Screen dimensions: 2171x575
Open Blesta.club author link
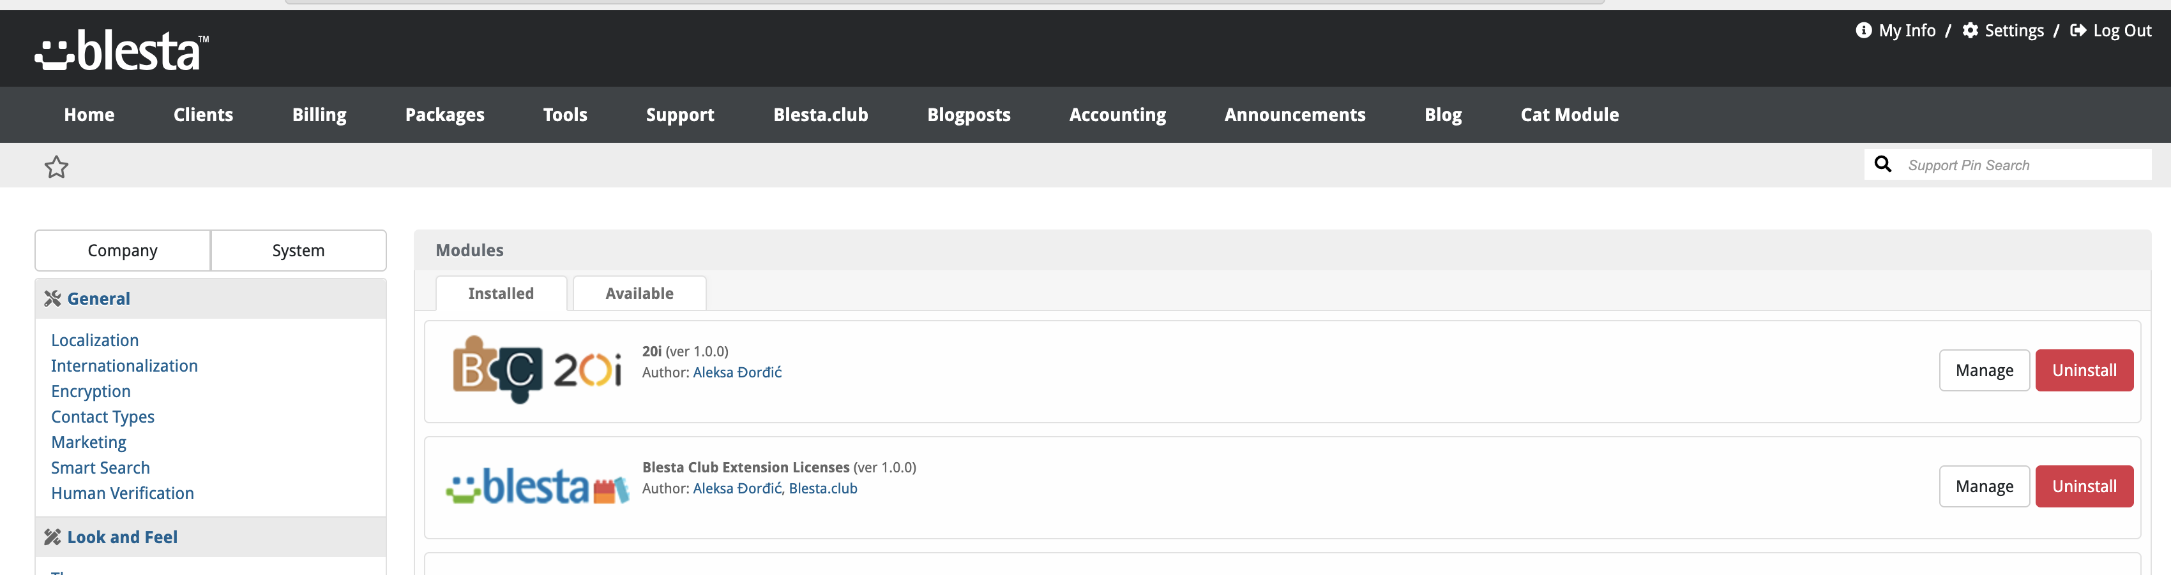(x=822, y=488)
